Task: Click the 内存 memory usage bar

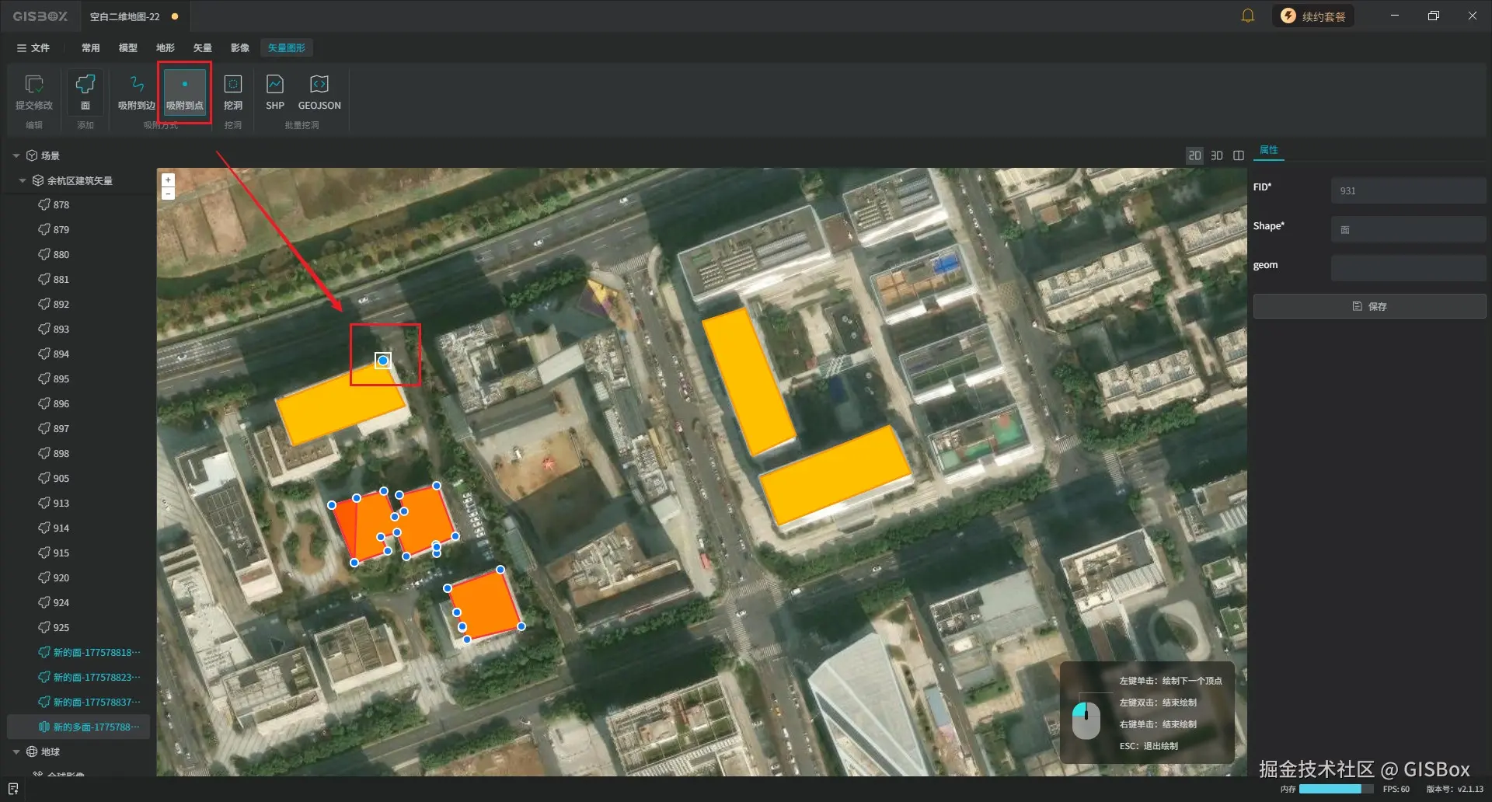Action: pos(1336,789)
